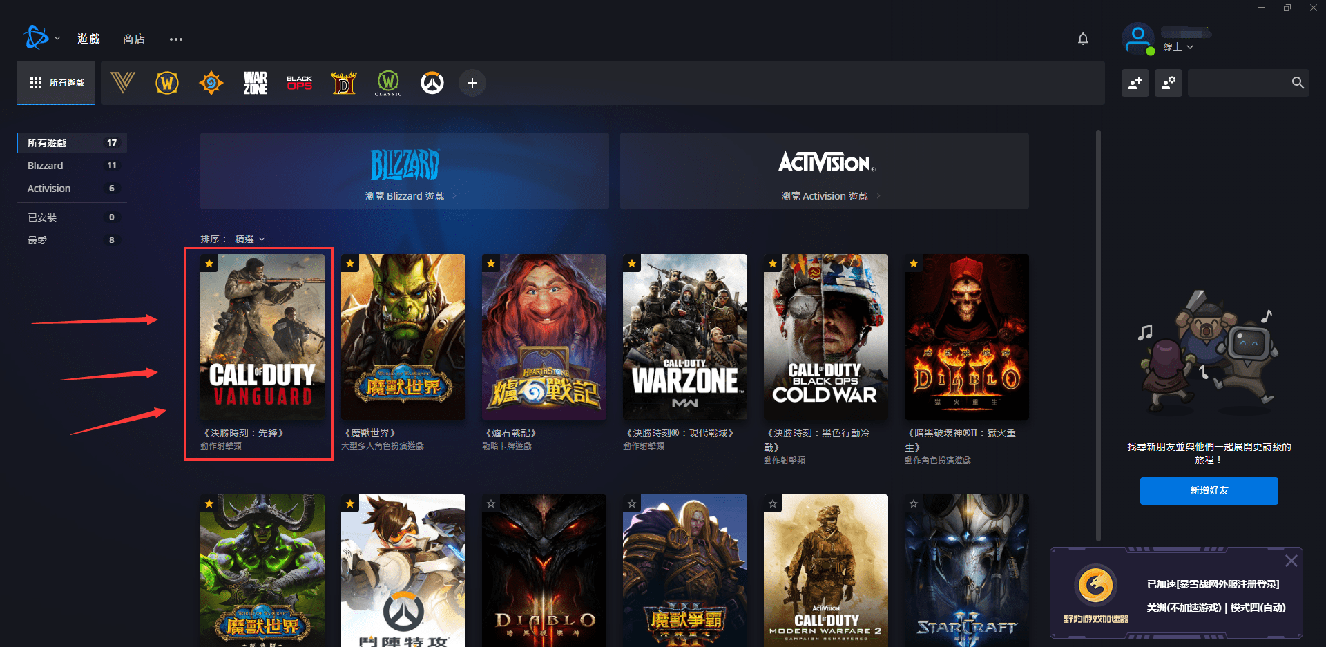Screen dimensions: 1326x647
Task: Click the game list vertical scrollbar
Action: click(1098, 336)
